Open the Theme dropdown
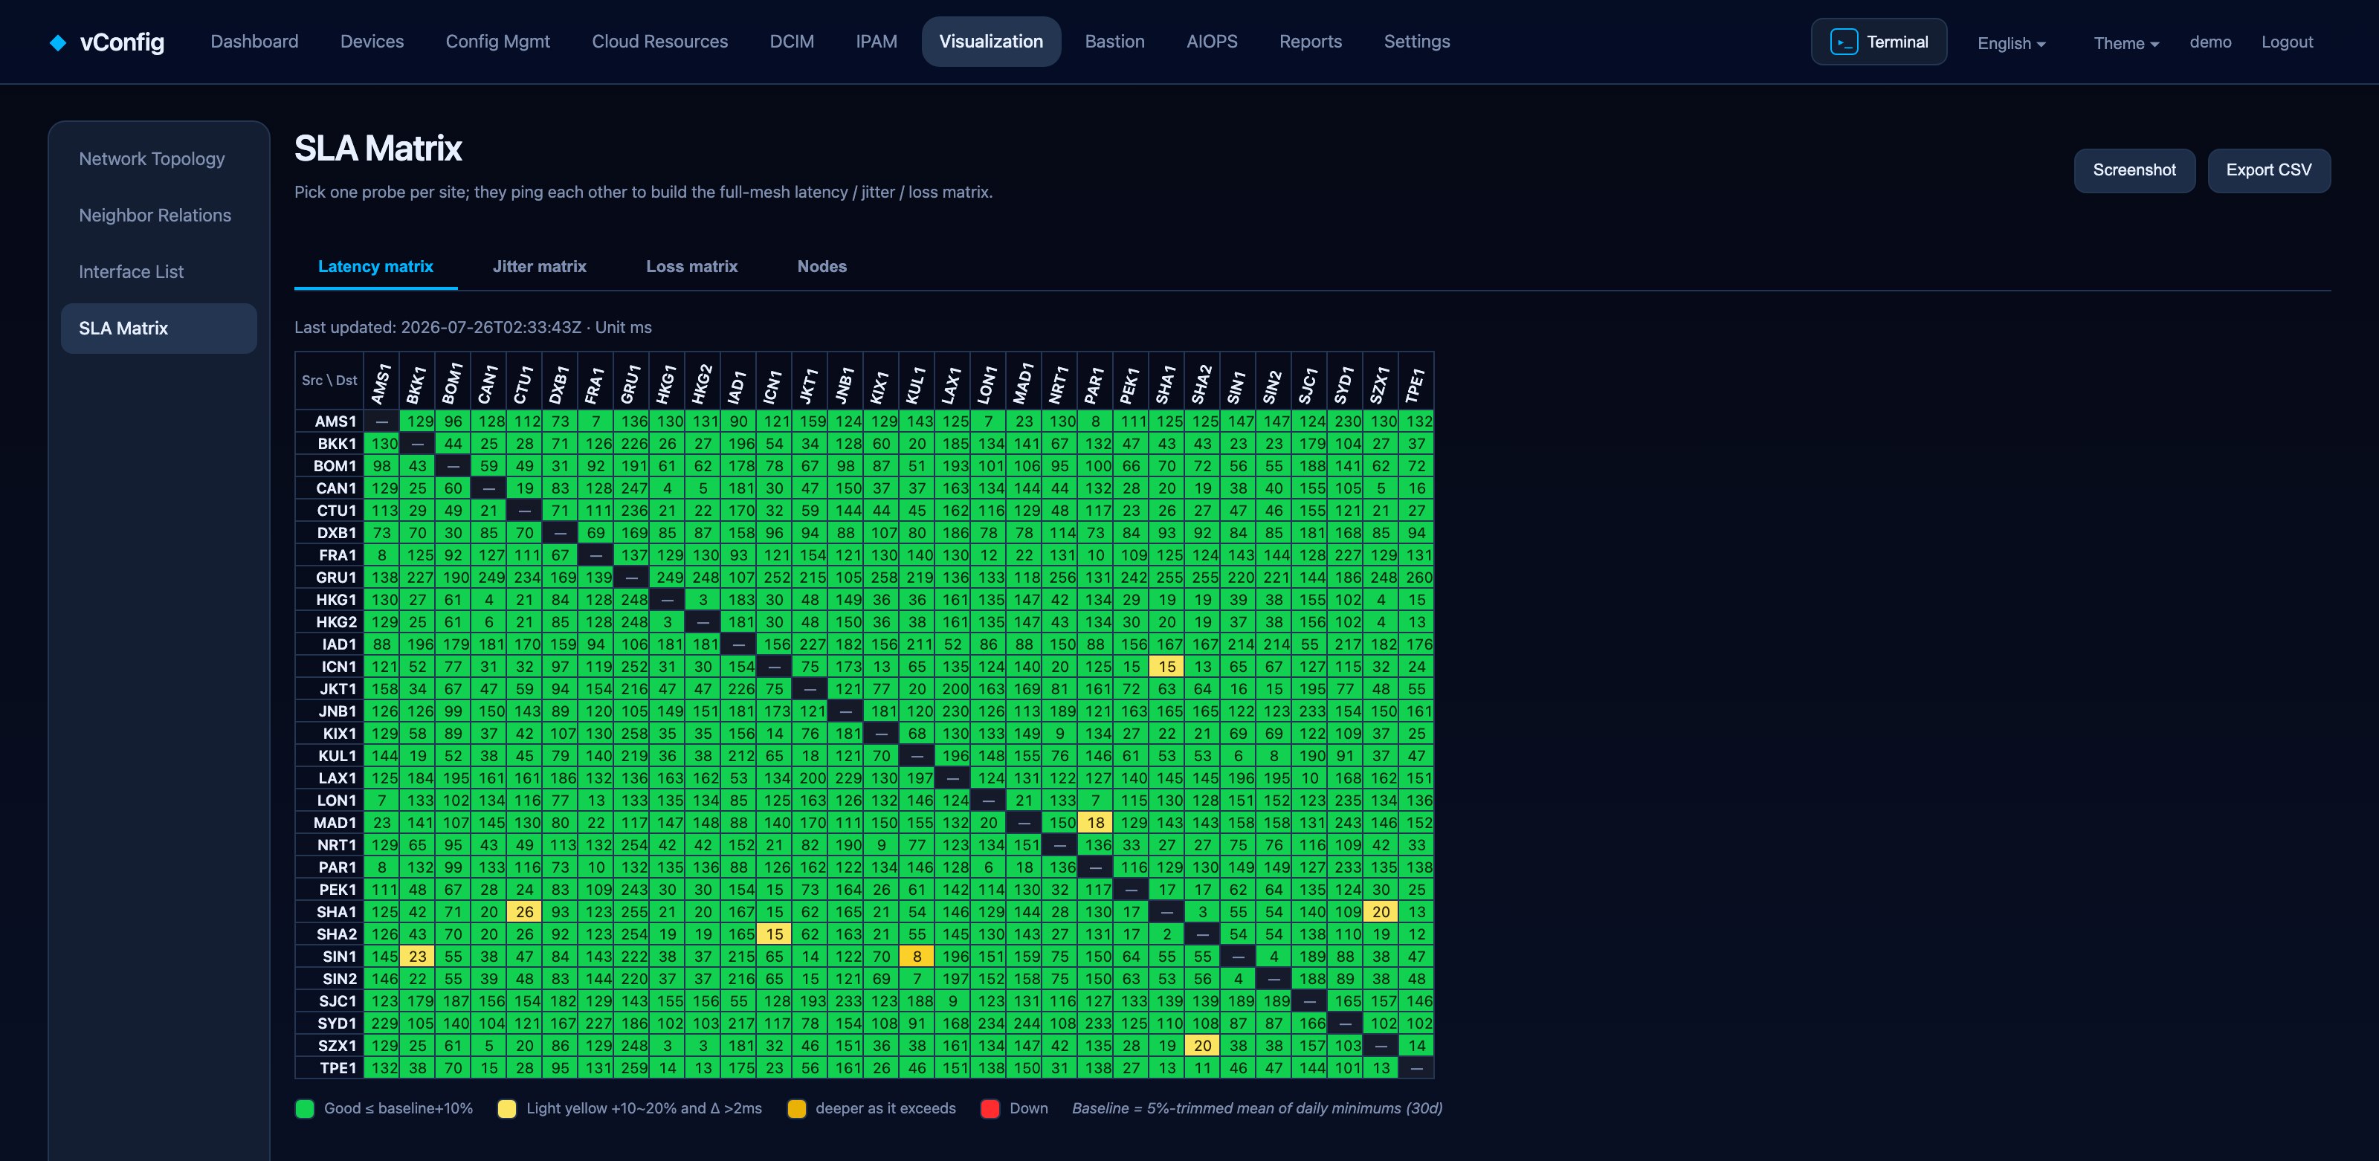 [2126, 42]
